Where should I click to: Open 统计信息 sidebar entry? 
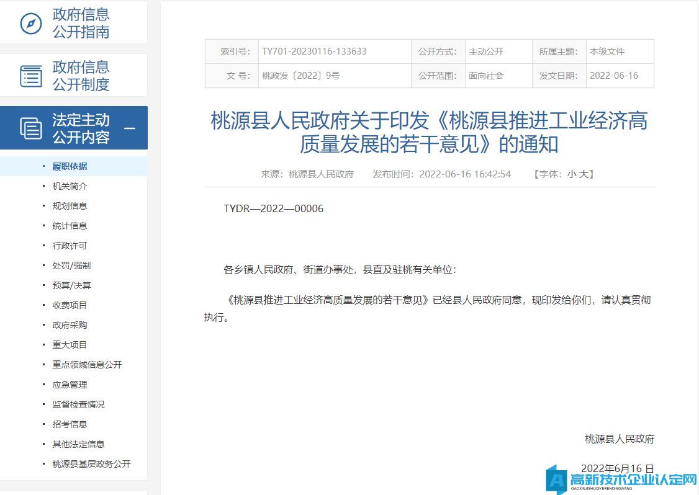click(70, 226)
